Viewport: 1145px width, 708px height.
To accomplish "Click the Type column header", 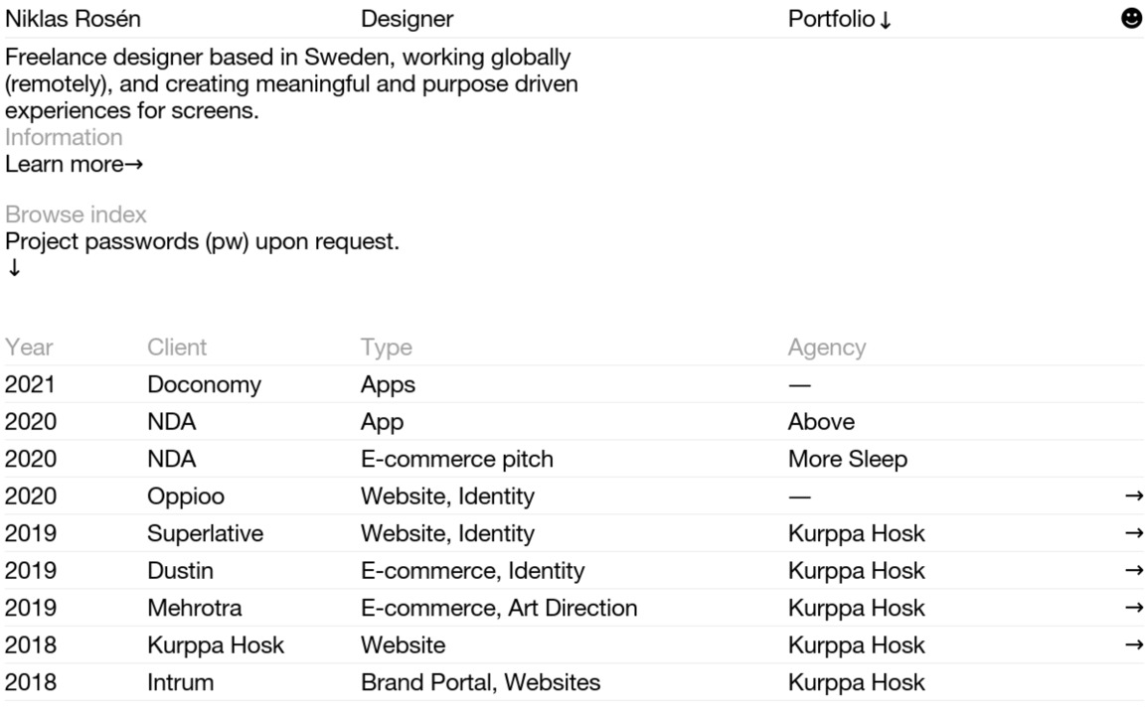I will click(x=387, y=348).
